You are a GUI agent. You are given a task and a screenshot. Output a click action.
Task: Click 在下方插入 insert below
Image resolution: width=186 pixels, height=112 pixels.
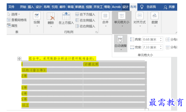(x=85, y=15)
